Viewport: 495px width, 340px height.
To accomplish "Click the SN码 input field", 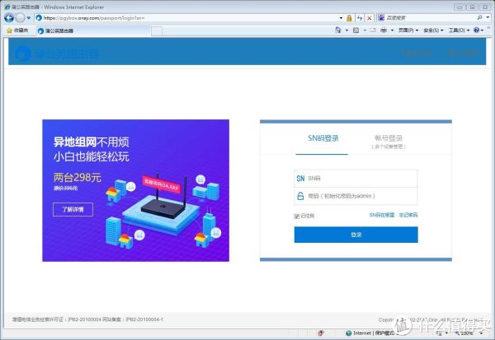I will [x=356, y=179].
